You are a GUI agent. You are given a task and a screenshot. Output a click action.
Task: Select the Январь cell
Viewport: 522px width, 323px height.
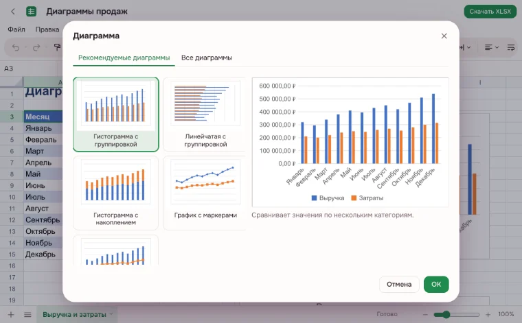[x=43, y=128]
